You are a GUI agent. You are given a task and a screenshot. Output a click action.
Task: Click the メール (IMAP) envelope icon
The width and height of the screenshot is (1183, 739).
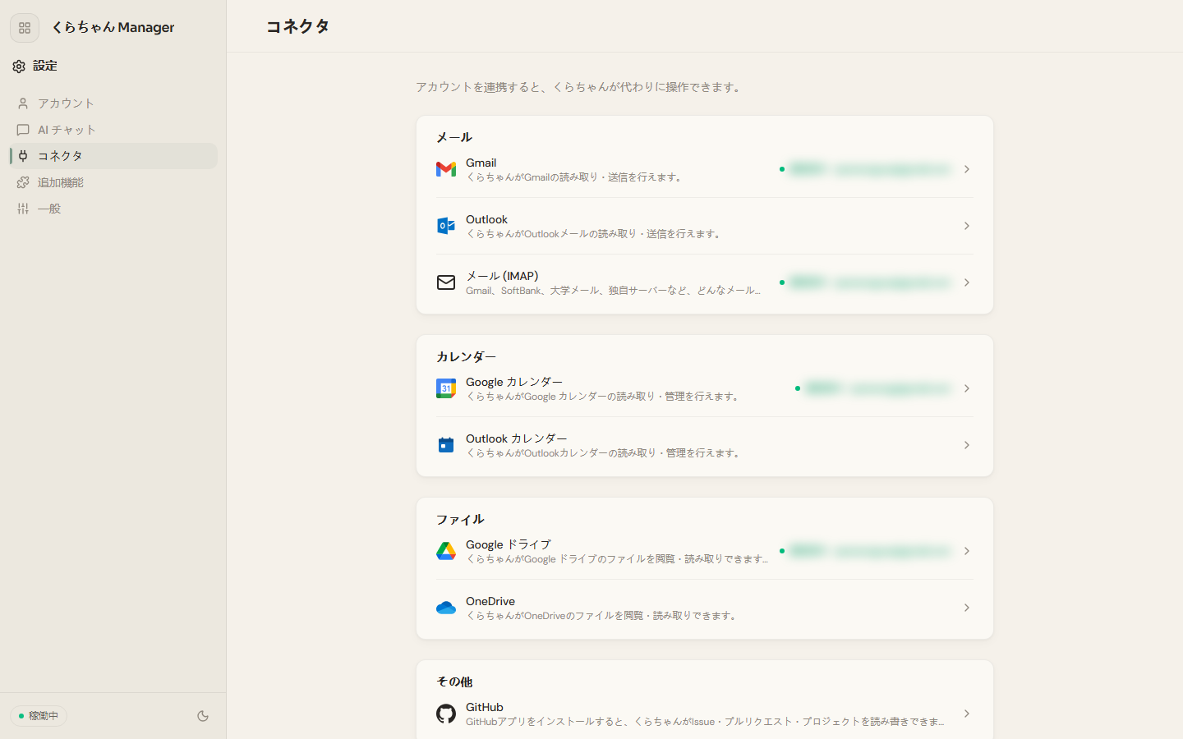click(446, 282)
